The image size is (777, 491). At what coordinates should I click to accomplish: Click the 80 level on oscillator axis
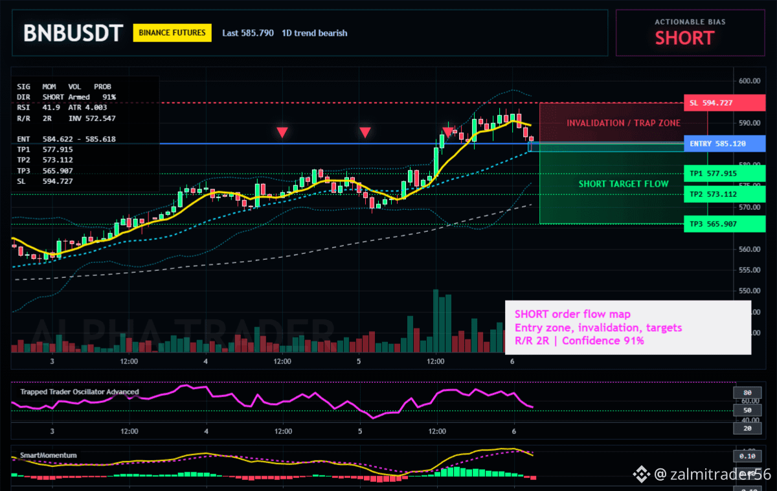(x=747, y=393)
